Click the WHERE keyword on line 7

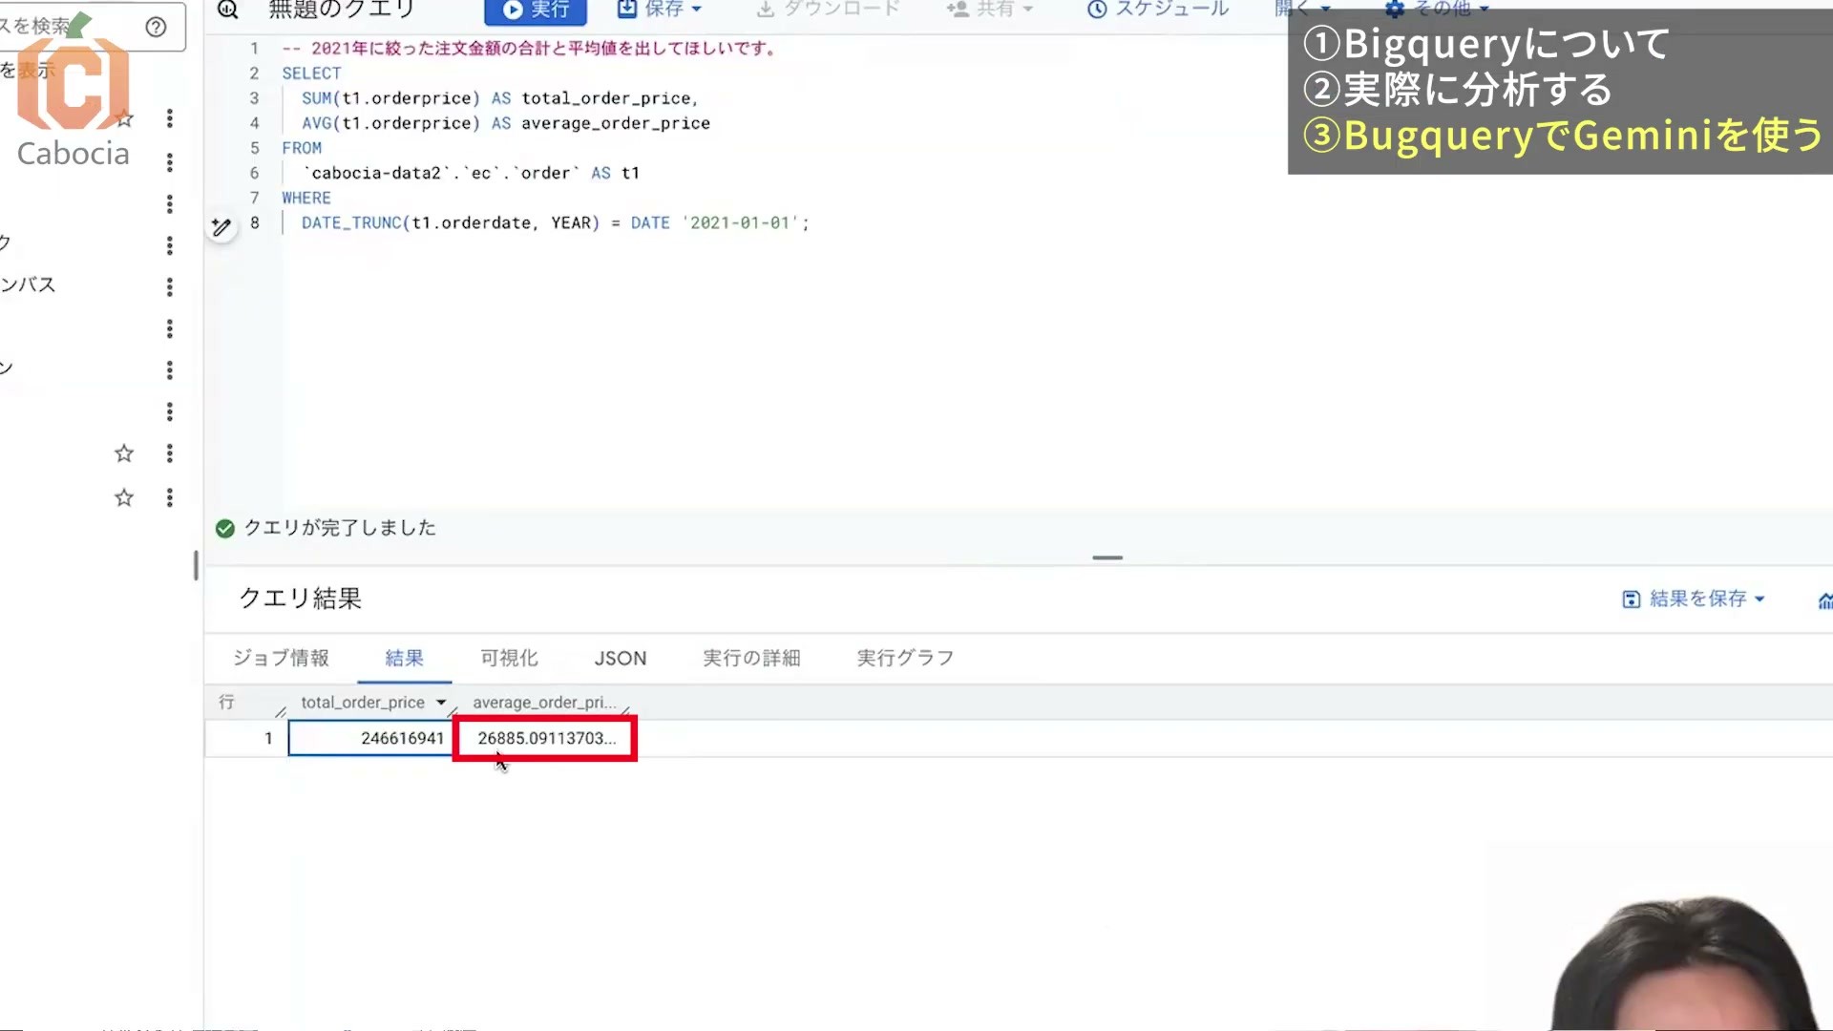click(306, 198)
